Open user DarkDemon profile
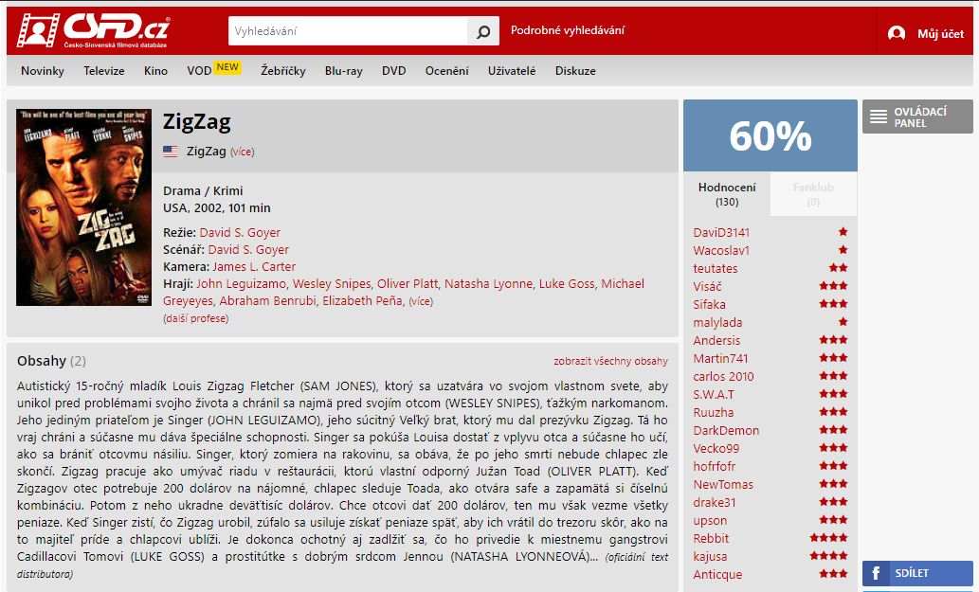Viewport: 979px width, 592px height. point(726,430)
